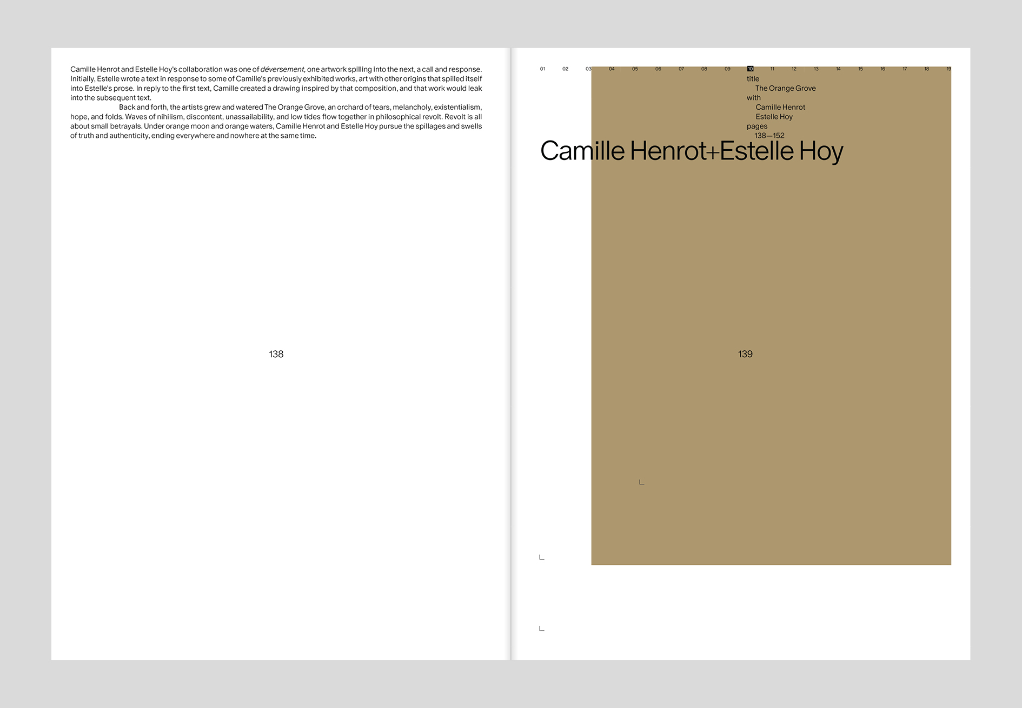Viewport: 1022px width, 708px height.
Task: Click the "The Orange Grove" title text
Action: [785, 88]
